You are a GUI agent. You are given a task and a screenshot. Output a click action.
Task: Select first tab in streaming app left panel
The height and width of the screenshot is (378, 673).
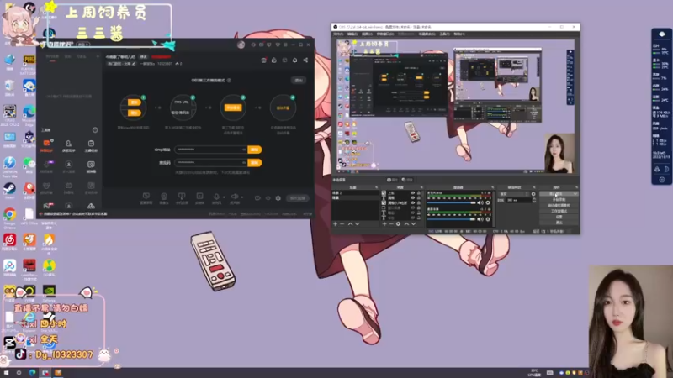click(x=52, y=56)
